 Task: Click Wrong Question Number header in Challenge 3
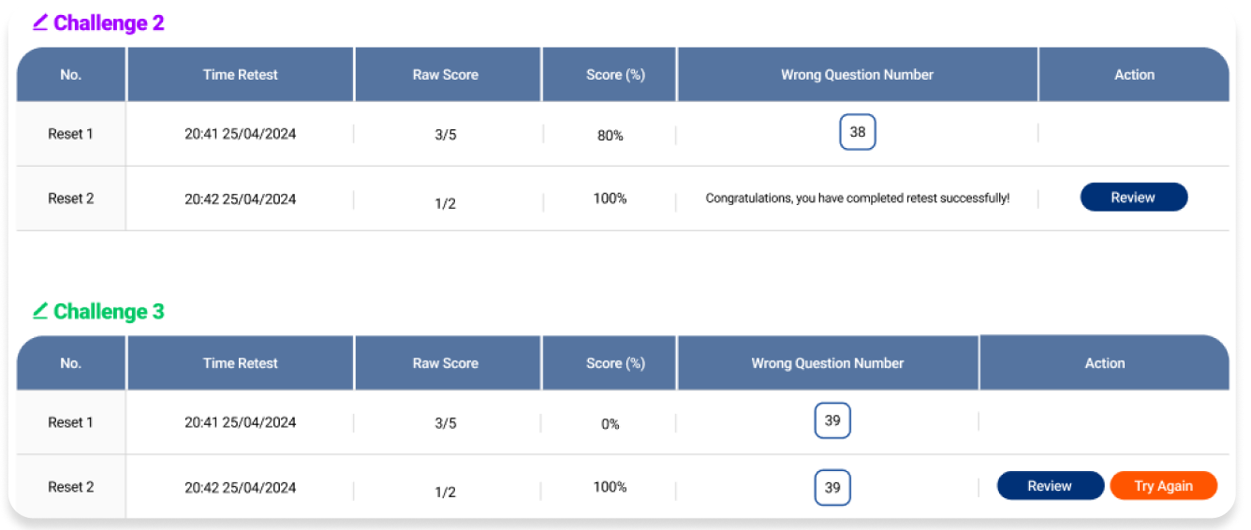click(828, 363)
